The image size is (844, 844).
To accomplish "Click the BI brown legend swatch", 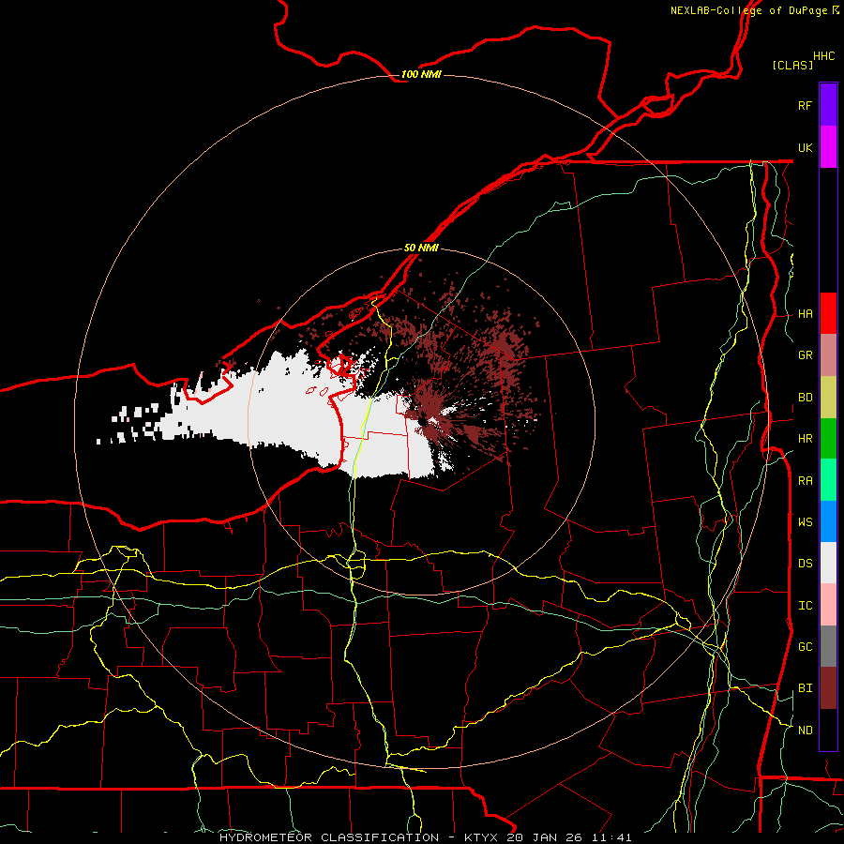I will [x=828, y=688].
